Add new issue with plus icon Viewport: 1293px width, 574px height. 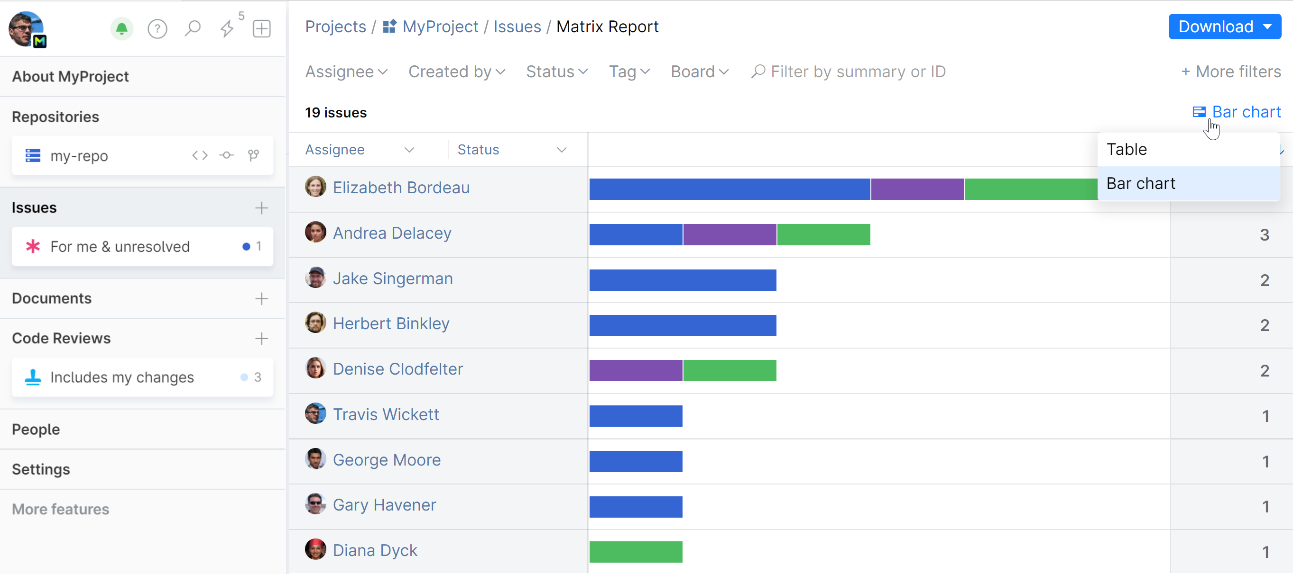pos(261,207)
